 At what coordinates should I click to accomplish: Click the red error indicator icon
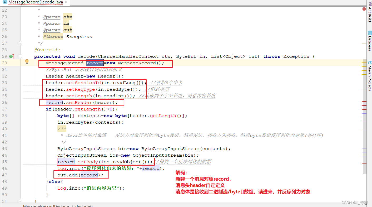[364, 9]
